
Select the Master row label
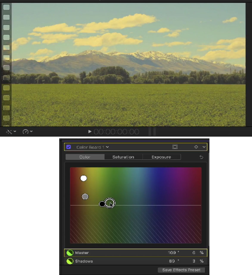tap(82, 253)
